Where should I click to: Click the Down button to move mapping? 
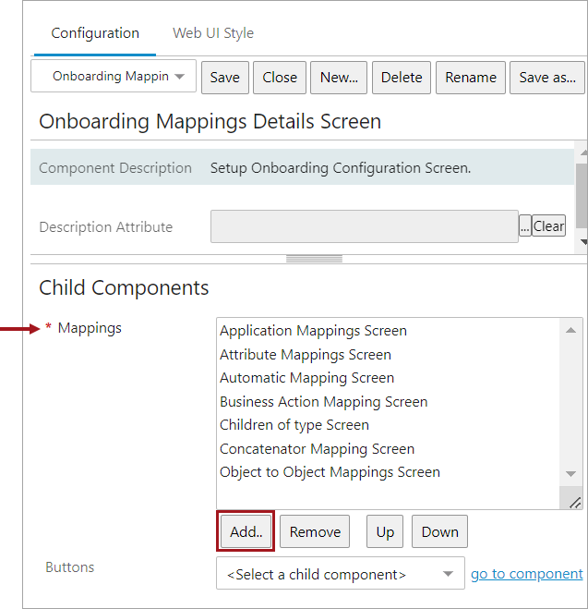point(439,531)
